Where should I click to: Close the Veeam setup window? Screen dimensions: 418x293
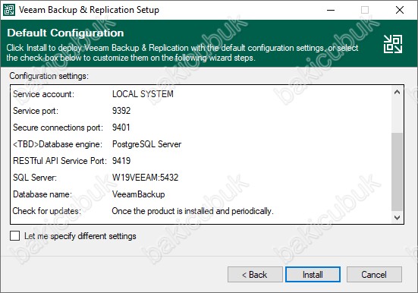tap(400, 10)
